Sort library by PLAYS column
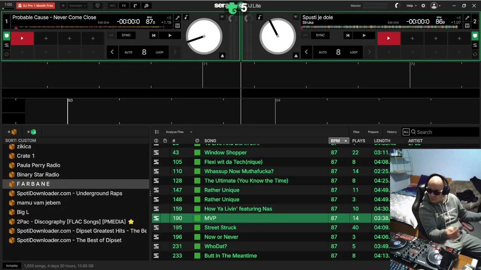Viewport: 481px width, 270px height. [358, 141]
